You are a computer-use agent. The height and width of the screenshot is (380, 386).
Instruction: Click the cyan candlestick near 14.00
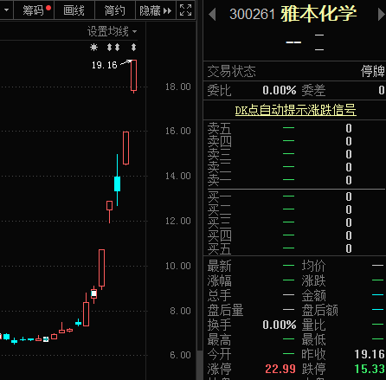117,184
